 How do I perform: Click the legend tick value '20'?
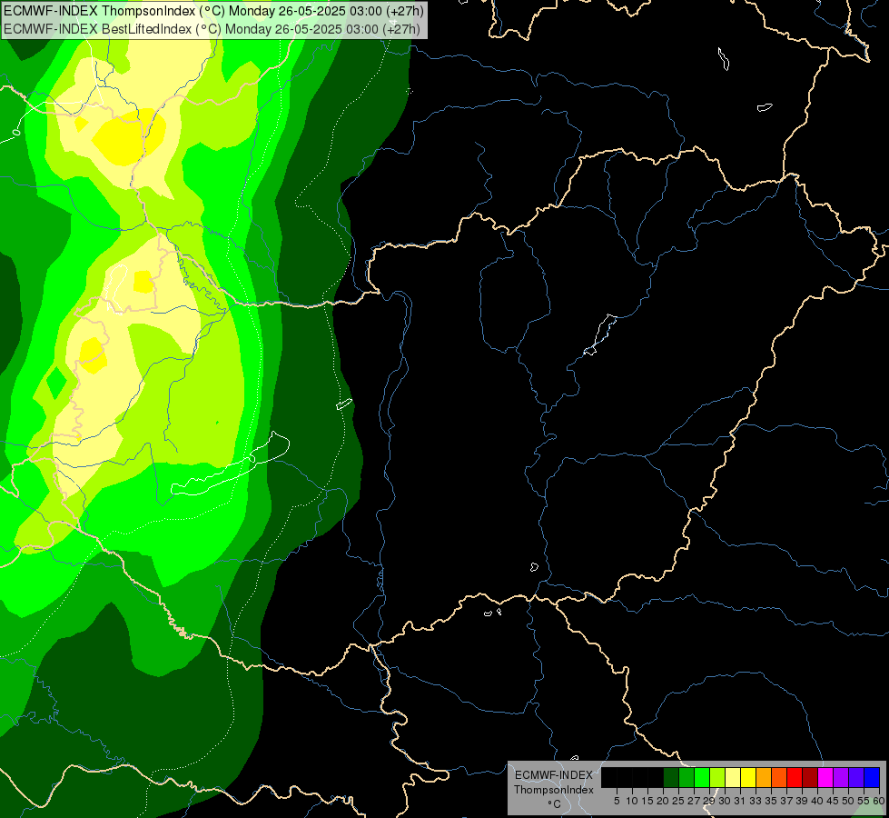pos(663,801)
